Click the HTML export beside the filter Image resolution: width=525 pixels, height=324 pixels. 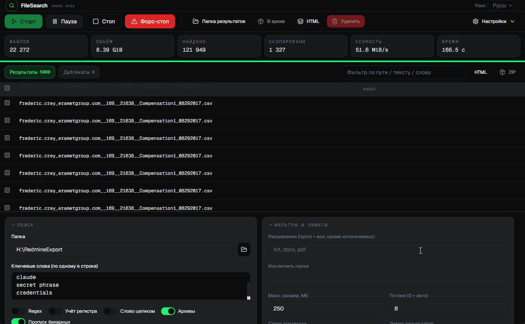[481, 72]
